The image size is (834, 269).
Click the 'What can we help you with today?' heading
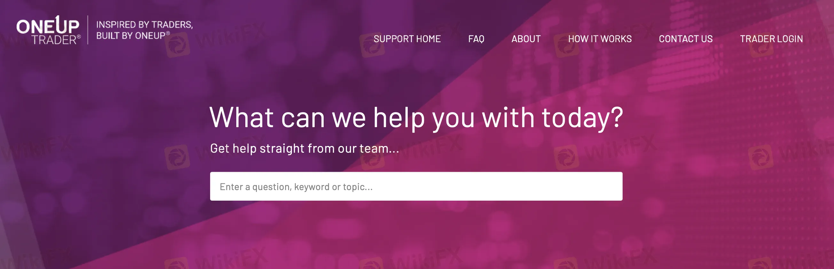coord(416,118)
